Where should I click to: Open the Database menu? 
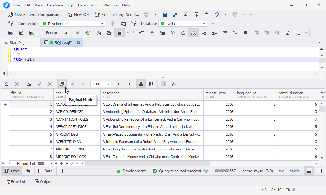[x=55, y=5]
